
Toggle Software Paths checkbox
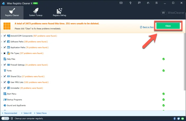[4, 42]
